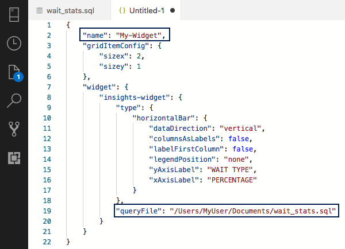Open the Task History clock icon
The image size is (345, 249).
coord(14,43)
